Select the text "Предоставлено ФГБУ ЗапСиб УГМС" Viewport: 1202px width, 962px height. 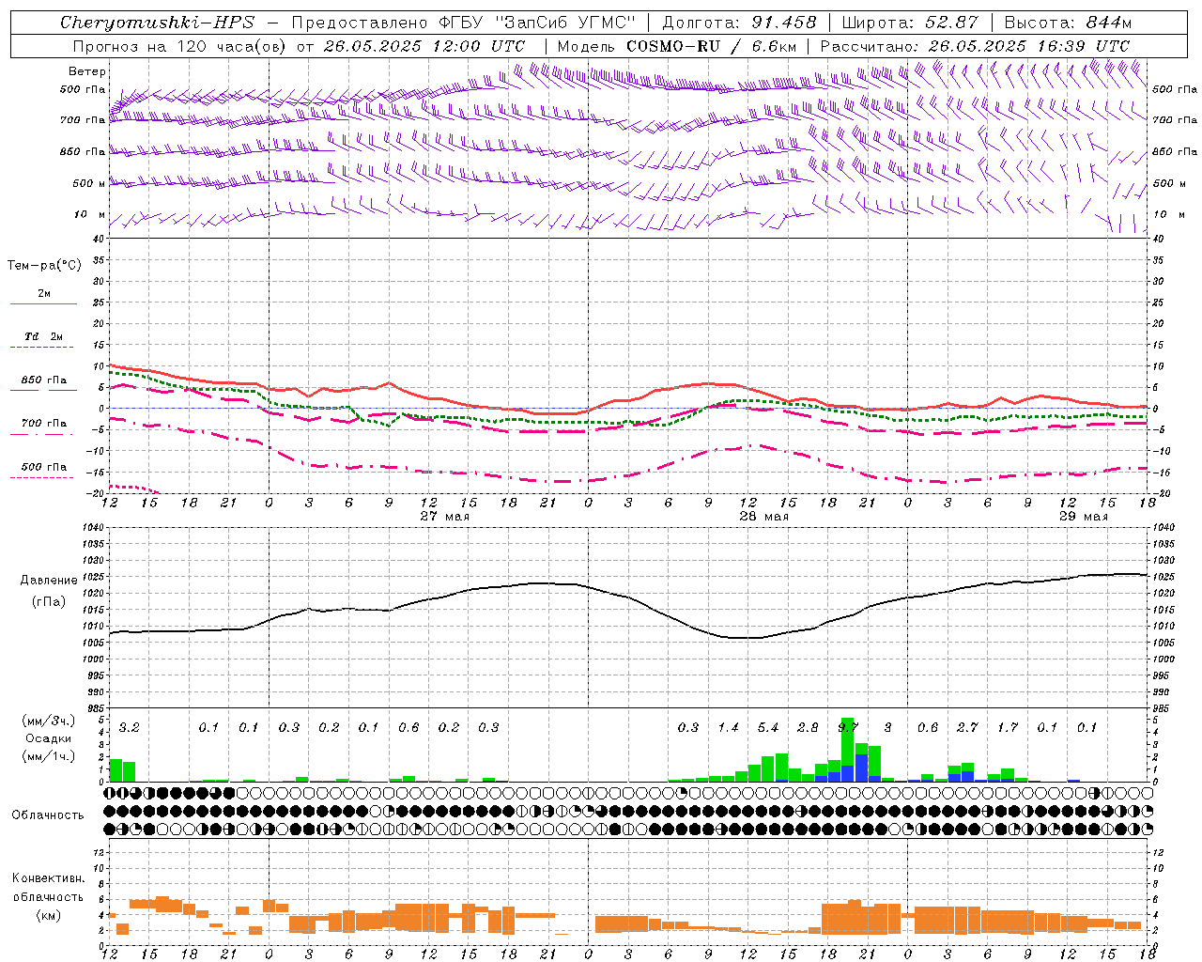pyautogui.click(x=464, y=23)
